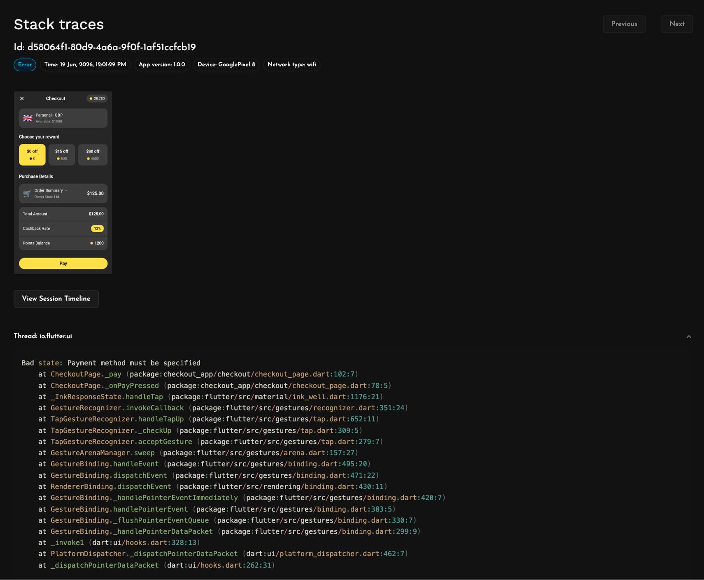704x580 pixels.
Task: Select the $0 off reward tile
Action: [x=32, y=154]
